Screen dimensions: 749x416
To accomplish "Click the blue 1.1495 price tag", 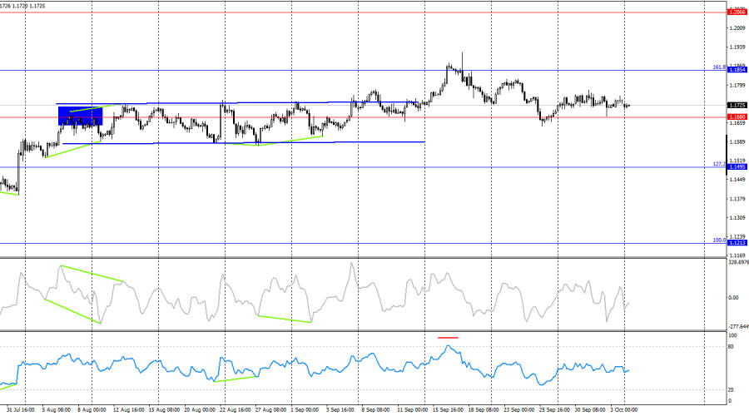I will click(737, 167).
